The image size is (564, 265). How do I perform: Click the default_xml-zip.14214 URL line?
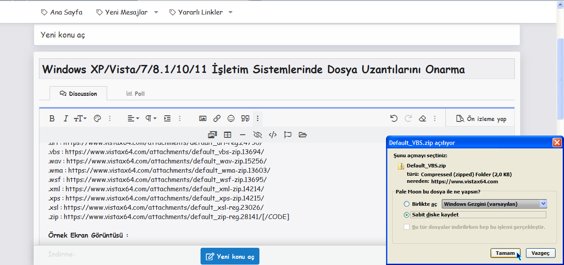point(157,189)
